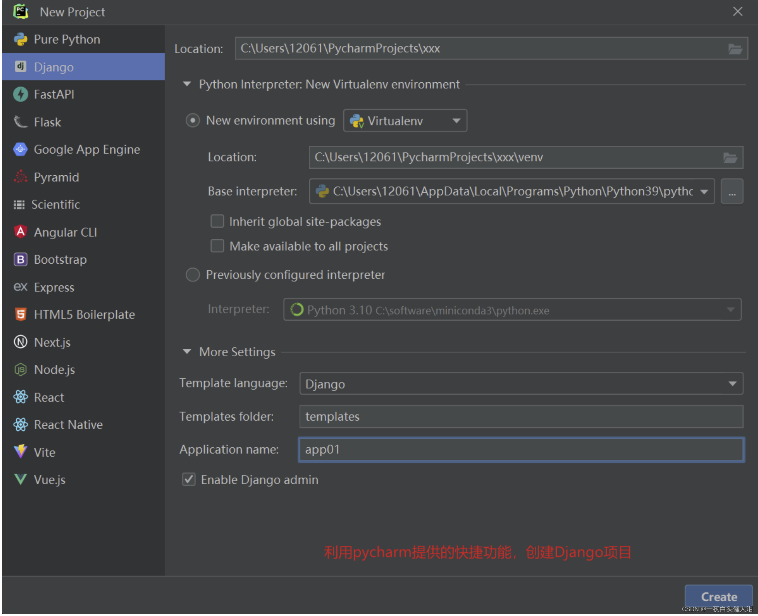Select Previously configured interpreter radio button
The height and width of the screenshot is (616, 758).
coord(193,275)
